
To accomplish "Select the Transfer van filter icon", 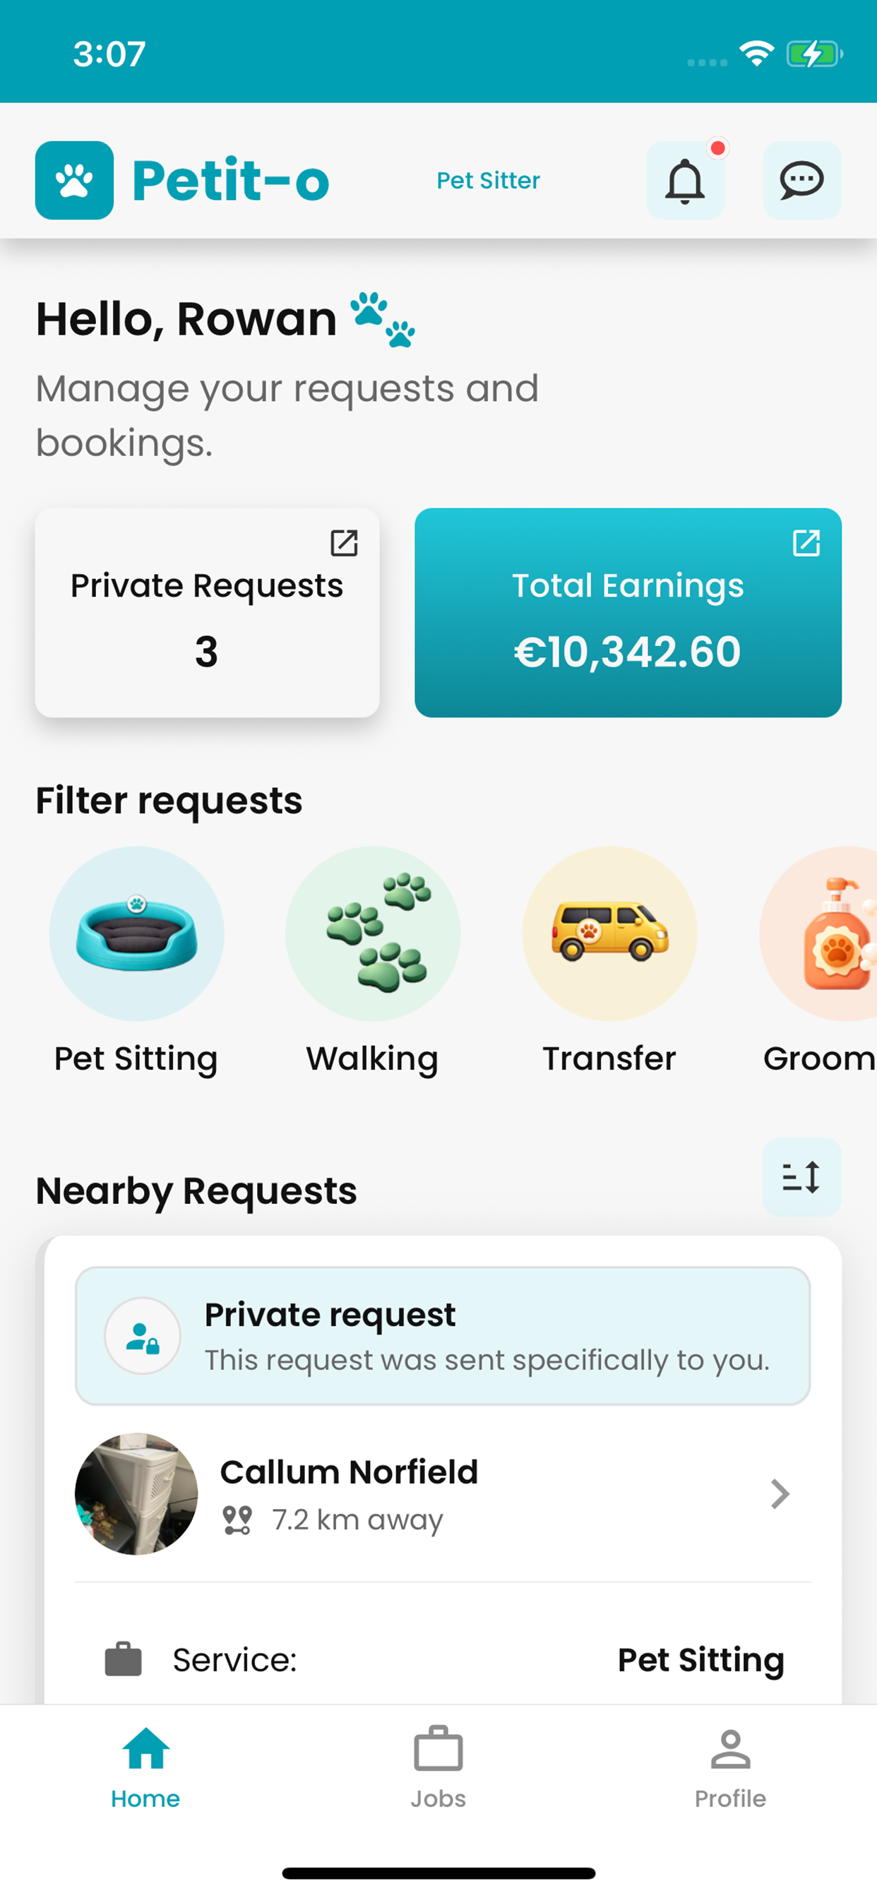I will tap(609, 933).
